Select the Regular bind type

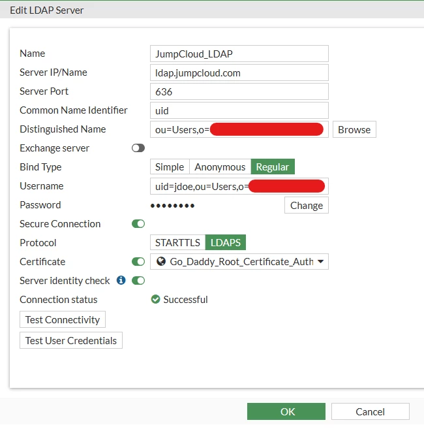(x=273, y=167)
